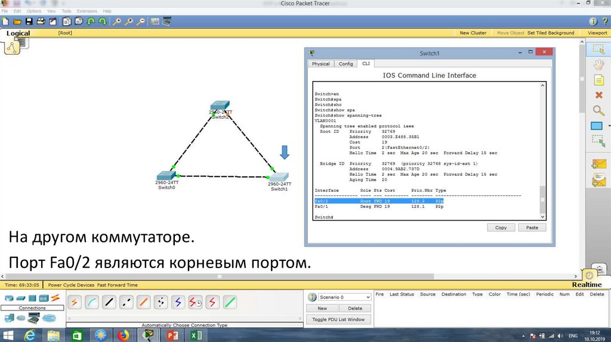Choose the orange Fiber cable
Image resolution: width=611 pixels, height=342 pixels.
tap(143, 302)
